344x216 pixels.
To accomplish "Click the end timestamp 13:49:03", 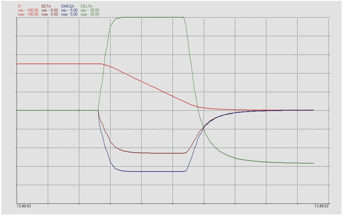I will point(321,206).
